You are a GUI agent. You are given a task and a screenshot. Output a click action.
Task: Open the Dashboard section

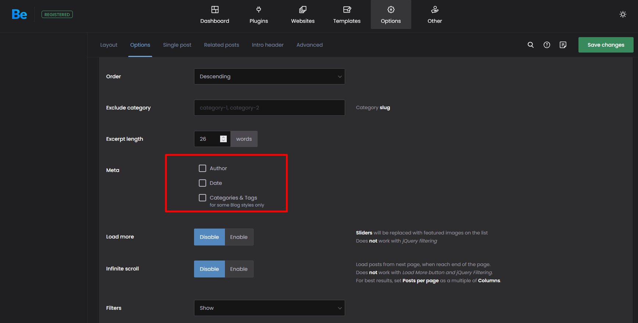(x=215, y=15)
